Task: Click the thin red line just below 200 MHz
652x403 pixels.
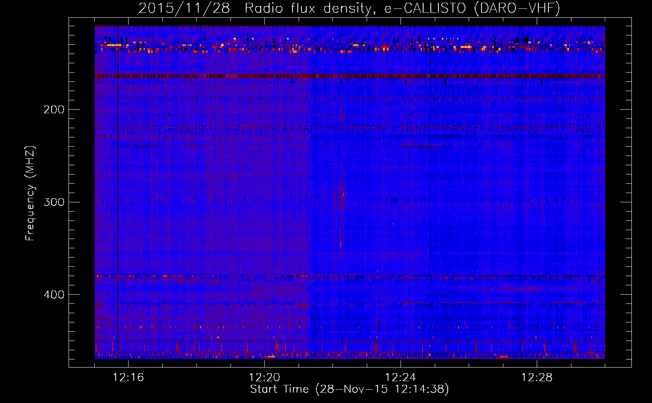Action: coord(349,127)
